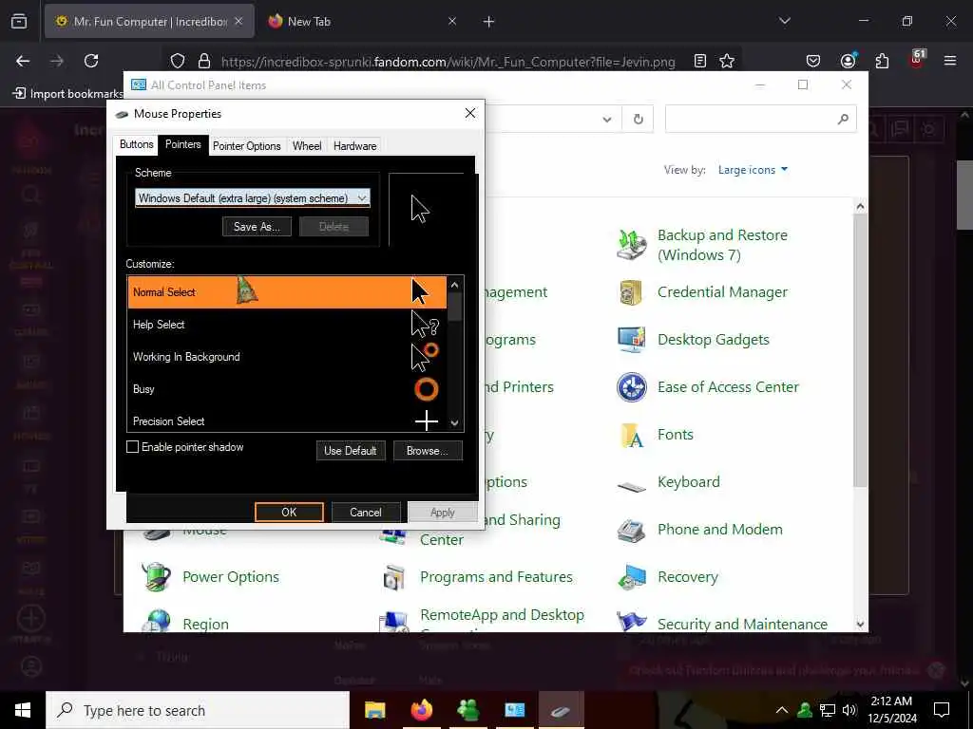Click Cancel in Mouse Properties
Image resolution: width=973 pixels, height=729 pixels.
pos(366,512)
